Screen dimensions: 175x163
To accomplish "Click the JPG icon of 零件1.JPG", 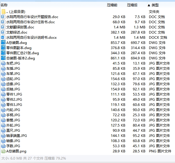I will tap(3, 94).
